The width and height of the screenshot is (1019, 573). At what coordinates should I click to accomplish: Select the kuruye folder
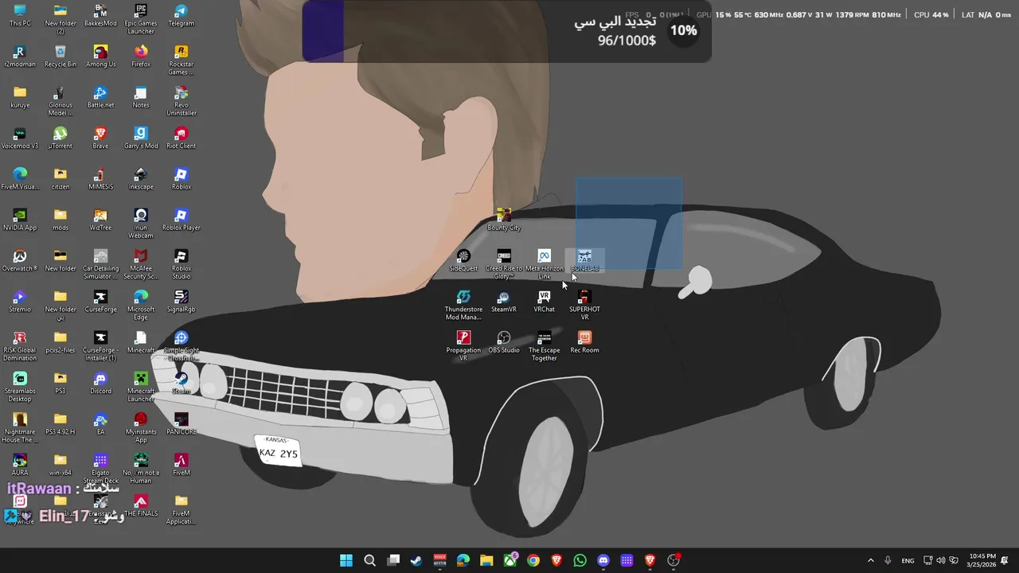click(20, 97)
